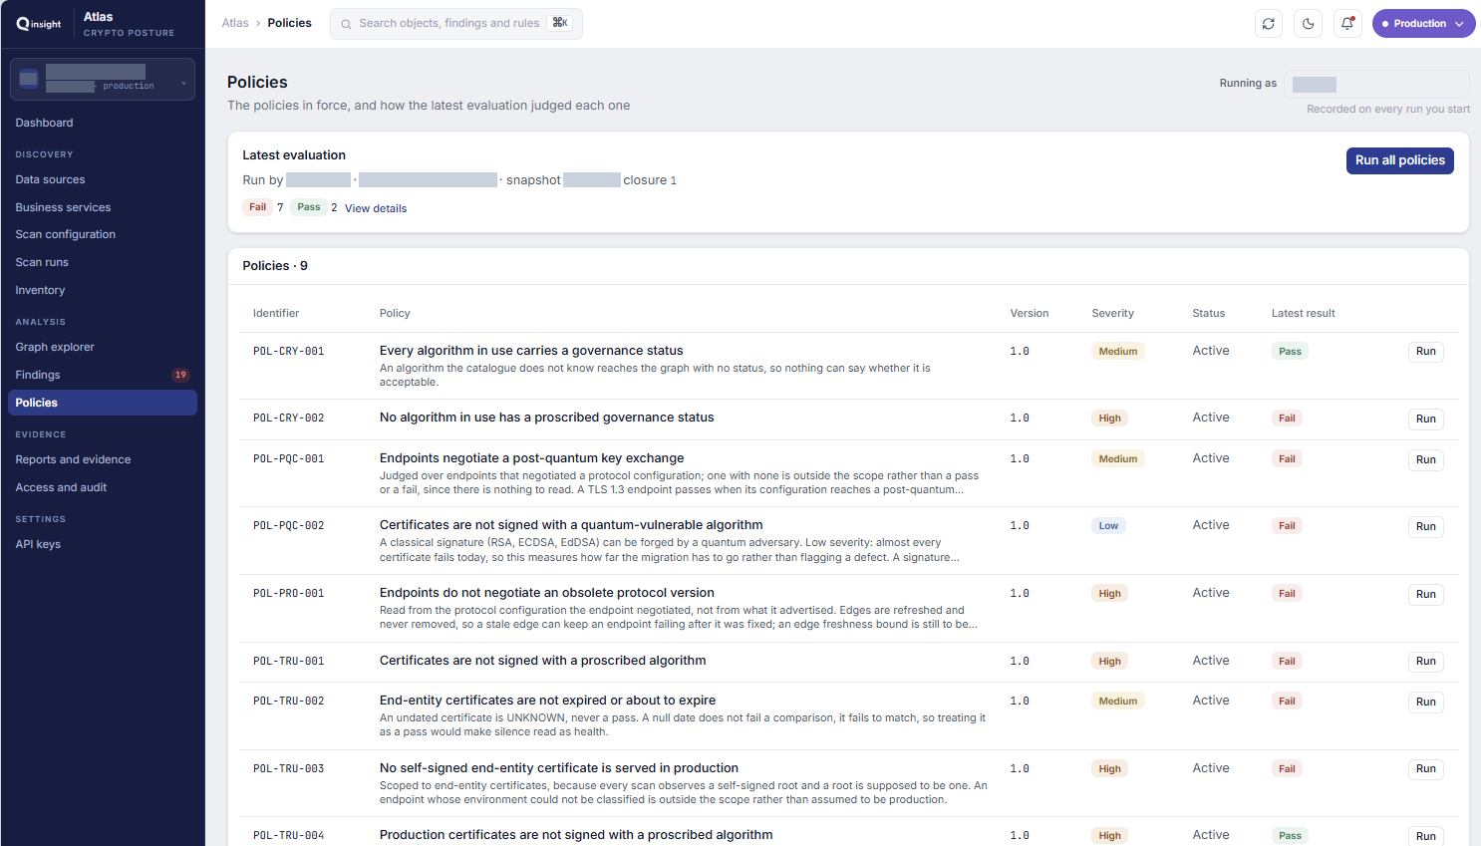Expand the workspace selector in sidebar
The image size is (1481, 846).
pos(103,80)
